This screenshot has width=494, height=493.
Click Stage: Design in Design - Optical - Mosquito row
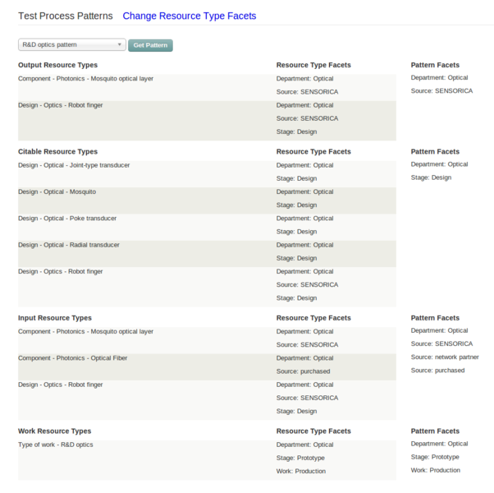point(296,205)
